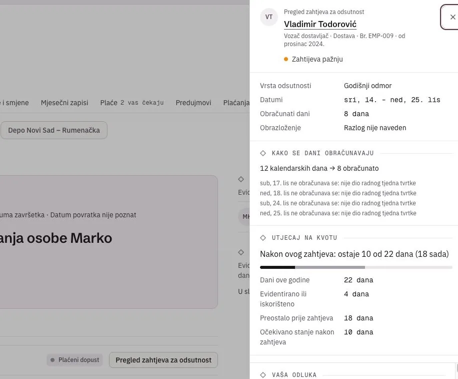Select 'Depo Novi Sad – Rumenačka' button
Image resolution: width=458 pixels, height=379 pixels.
click(x=53, y=130)
